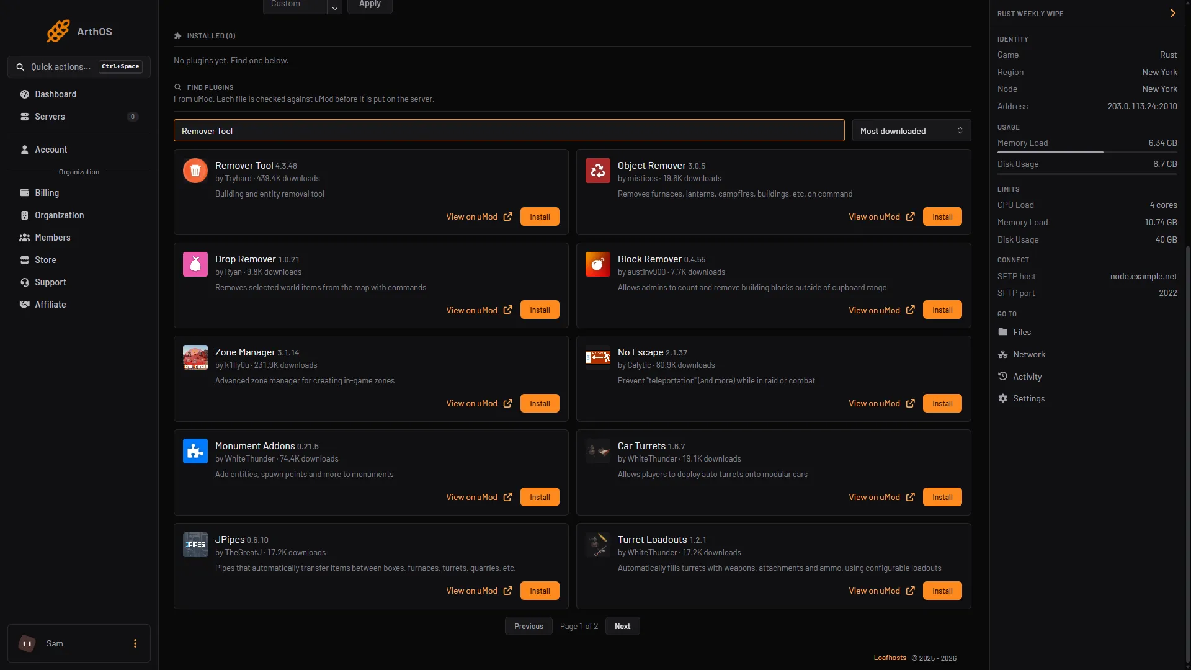Open No Escape's View on uMod link
Viewport: 1191px width, 670px height.
tap(881, 404)
